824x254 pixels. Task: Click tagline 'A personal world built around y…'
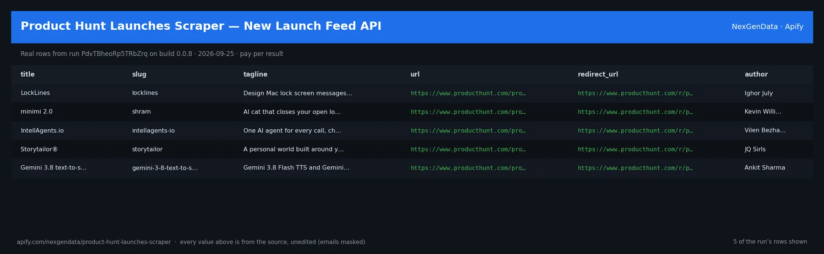(x=293, y=149)
